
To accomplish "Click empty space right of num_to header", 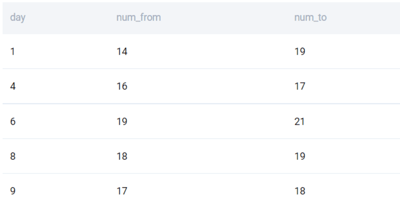I will coord(365,18).
